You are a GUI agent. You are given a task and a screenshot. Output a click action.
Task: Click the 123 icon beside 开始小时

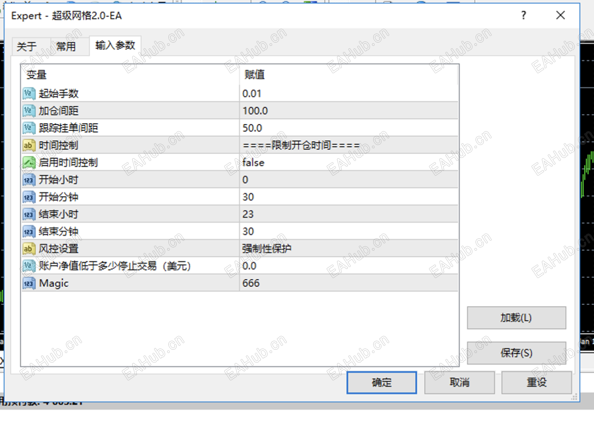28,179
